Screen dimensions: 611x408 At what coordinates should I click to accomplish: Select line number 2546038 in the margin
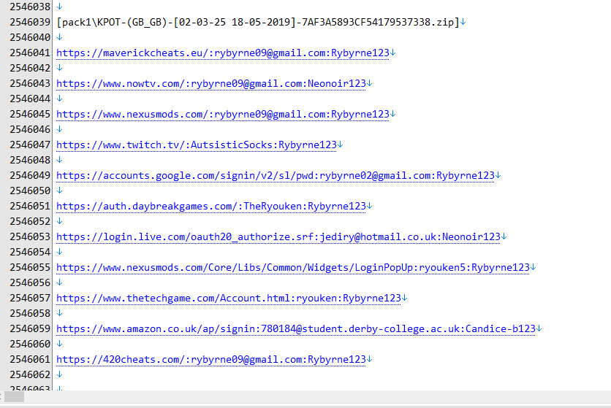coord(30,7)
